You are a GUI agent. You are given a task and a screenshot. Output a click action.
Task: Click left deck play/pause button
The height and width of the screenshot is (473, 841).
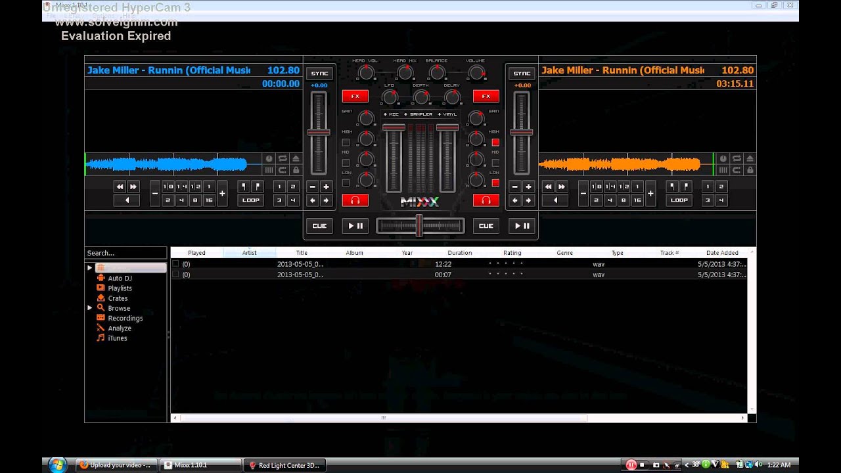(x=355, y=226)
